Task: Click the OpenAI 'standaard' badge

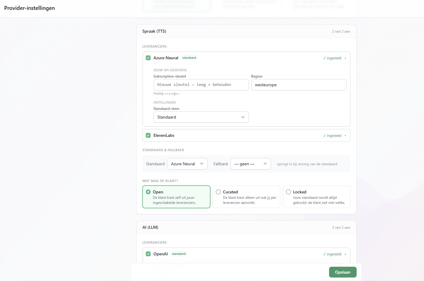Action: tap(179, 254)
